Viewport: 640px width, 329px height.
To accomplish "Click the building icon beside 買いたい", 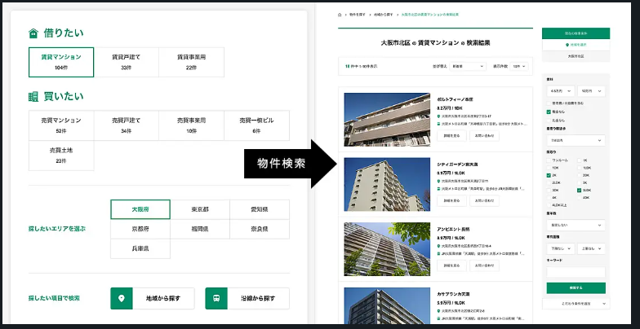I will click(x=33, y=96).
